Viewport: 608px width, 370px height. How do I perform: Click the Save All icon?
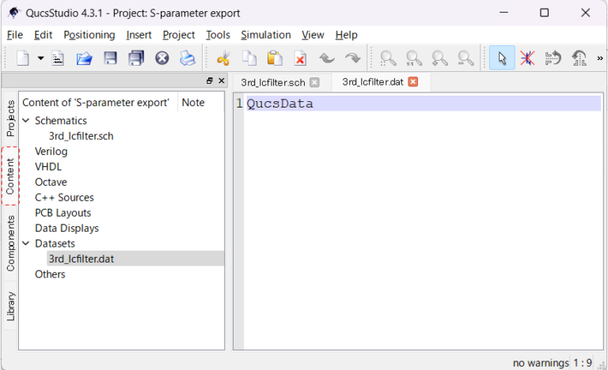(136, 59)
